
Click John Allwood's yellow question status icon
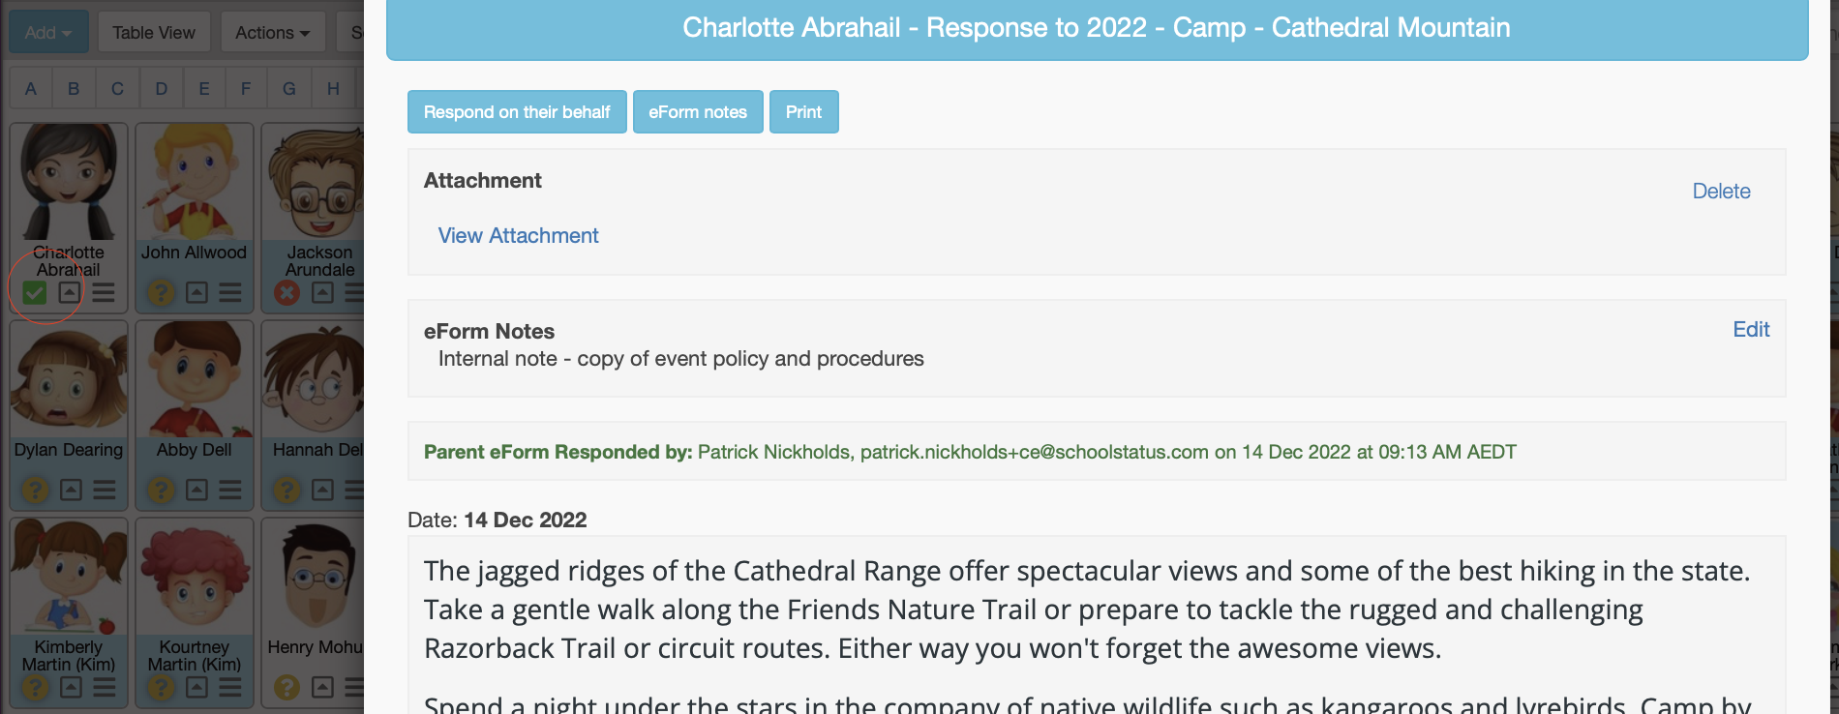point(161,292)
